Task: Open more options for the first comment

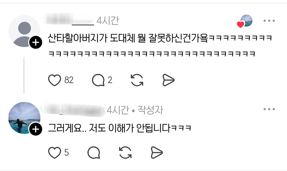Action: [269, 21]
